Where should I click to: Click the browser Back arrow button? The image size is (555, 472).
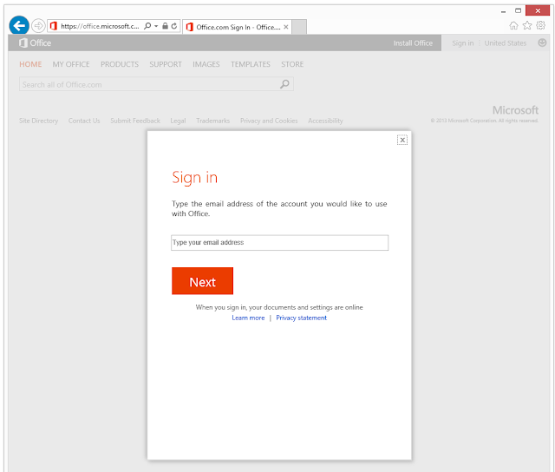click(19, 25)
